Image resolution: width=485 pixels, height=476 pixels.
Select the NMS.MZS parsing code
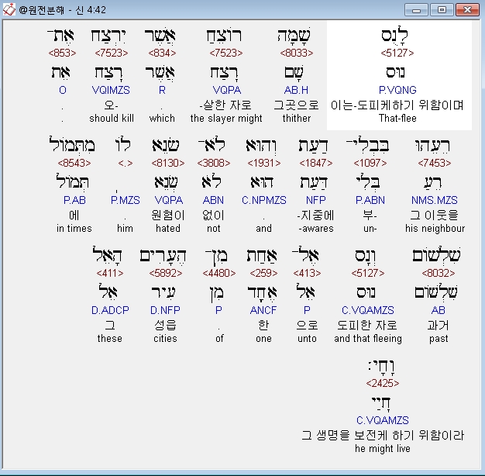click(x=434, y=201)
